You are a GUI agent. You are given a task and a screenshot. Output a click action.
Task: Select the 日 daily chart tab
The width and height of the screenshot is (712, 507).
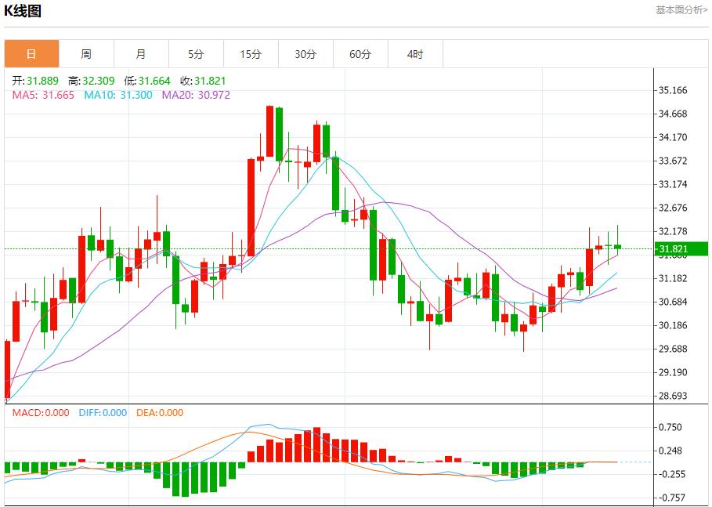[31, 54]
